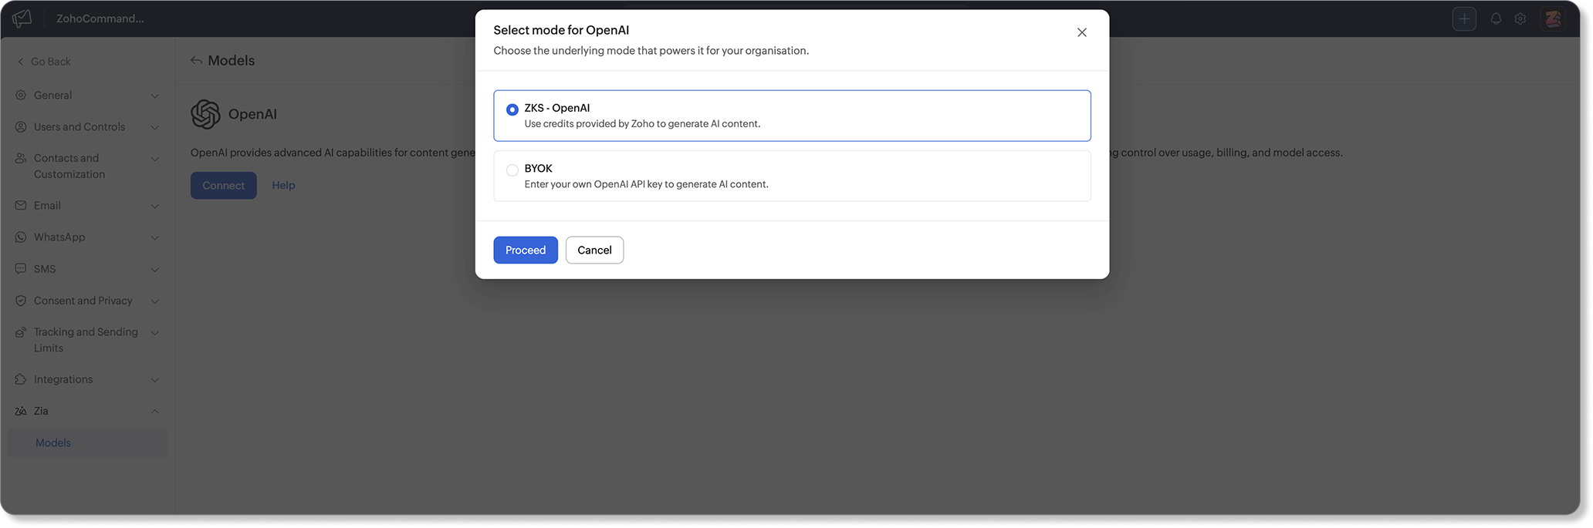Screen dimensions: 1593x528
Task: Expand the WhatsApp section chevron
Action: (x=155, y=238)
